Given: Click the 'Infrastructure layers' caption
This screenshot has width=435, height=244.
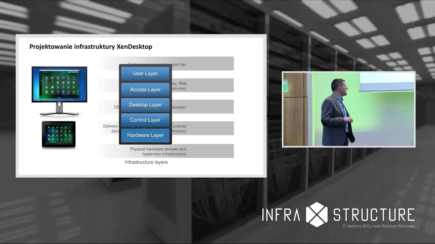Looking at the screenshot, I should coord(146,162).
